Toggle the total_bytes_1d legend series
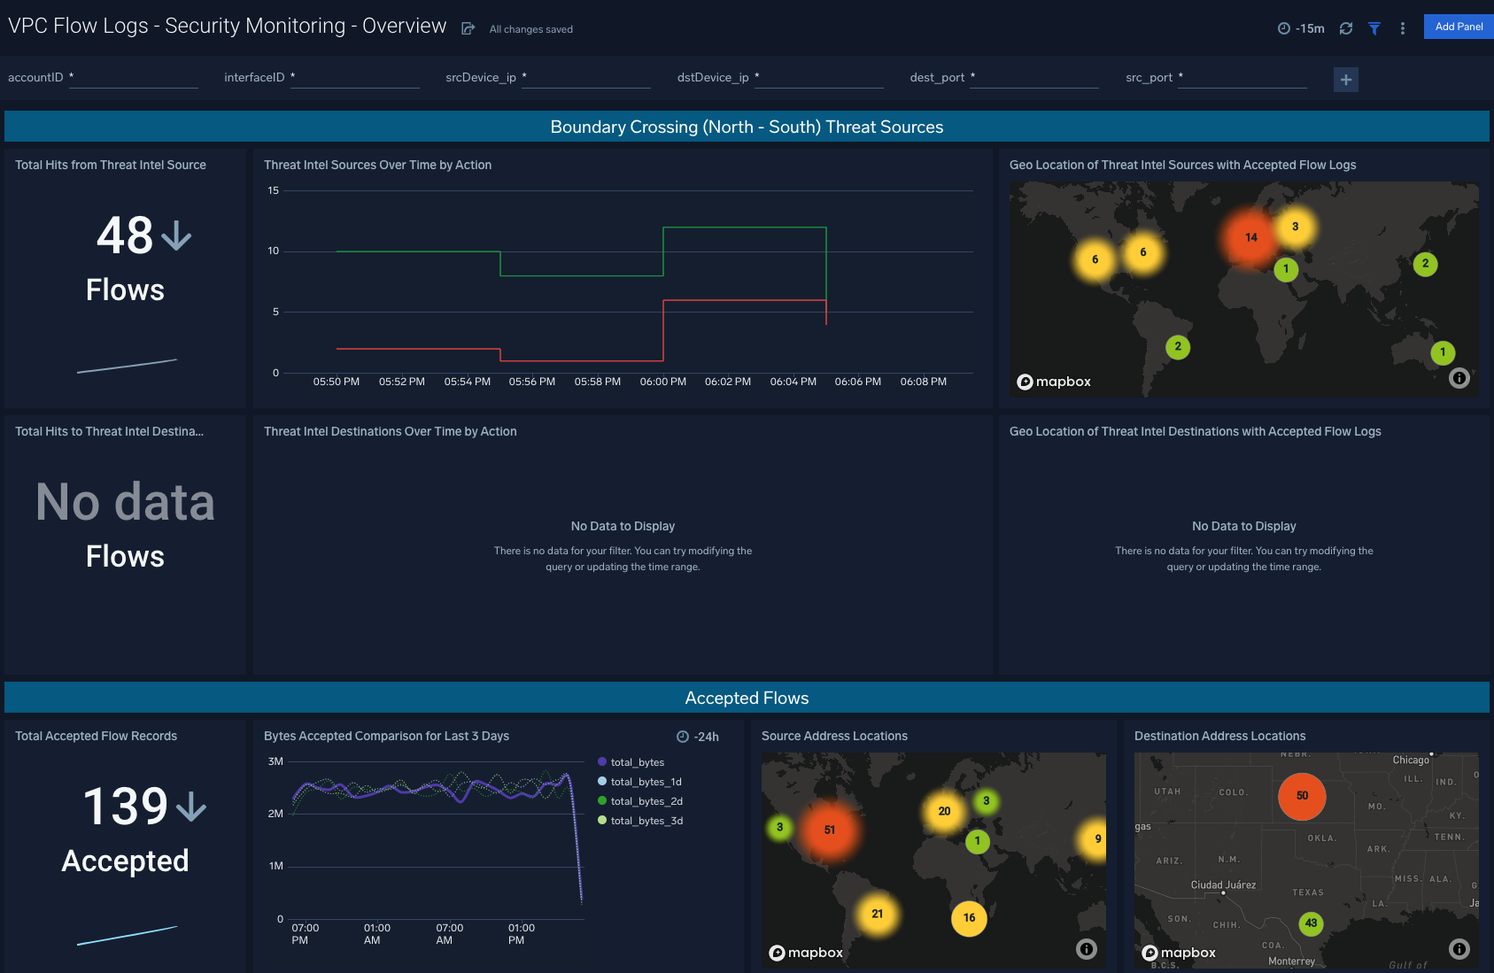 pos(646,782)
